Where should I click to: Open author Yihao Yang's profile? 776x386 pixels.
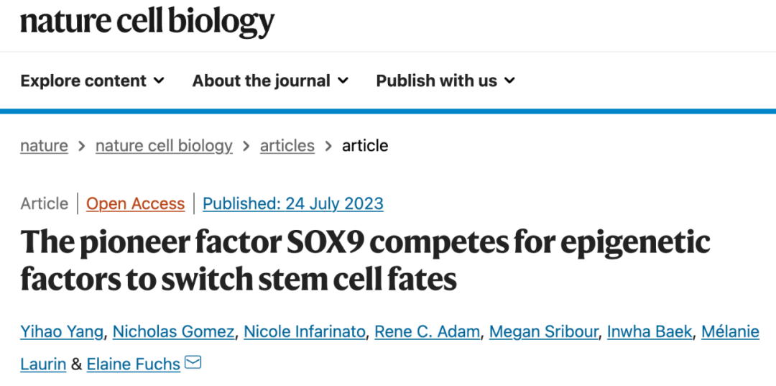63,331
